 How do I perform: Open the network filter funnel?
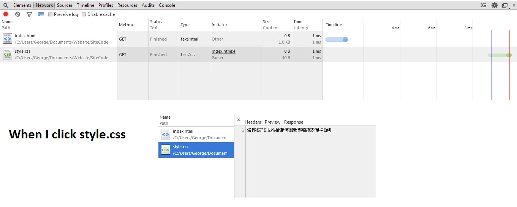click(x=29, y=14)
